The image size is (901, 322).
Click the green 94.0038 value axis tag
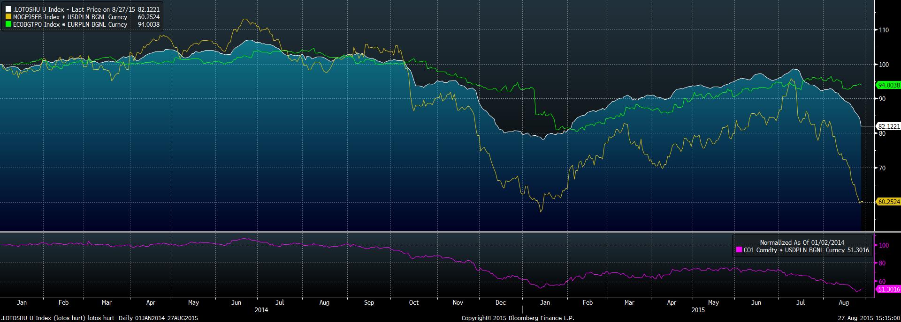point(888,85)
